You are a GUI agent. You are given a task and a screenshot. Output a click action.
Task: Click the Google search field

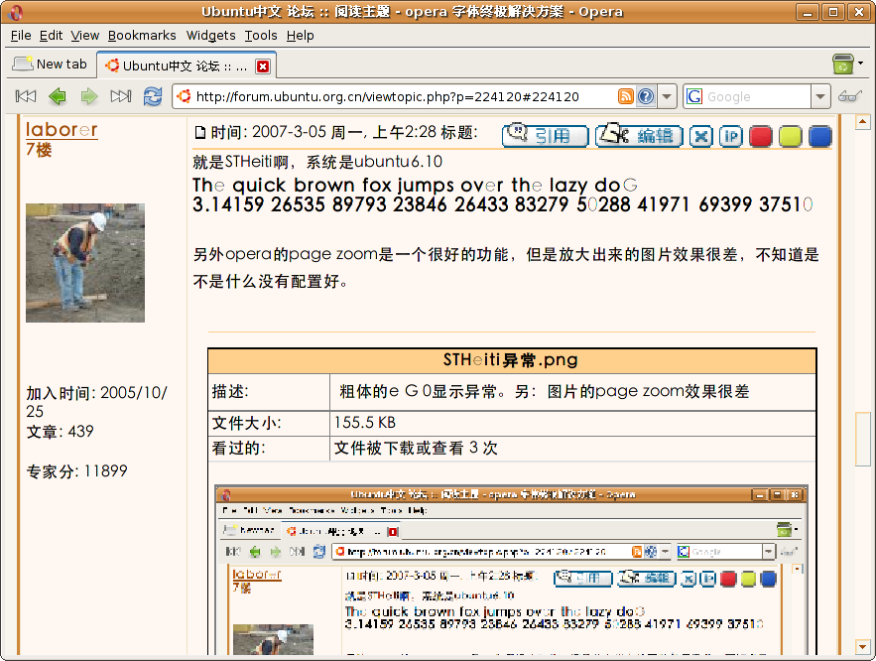(758, 96)
